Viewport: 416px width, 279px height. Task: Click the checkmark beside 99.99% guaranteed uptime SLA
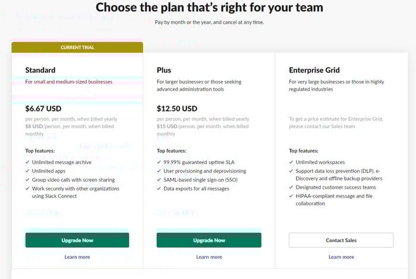pos(159,162)
